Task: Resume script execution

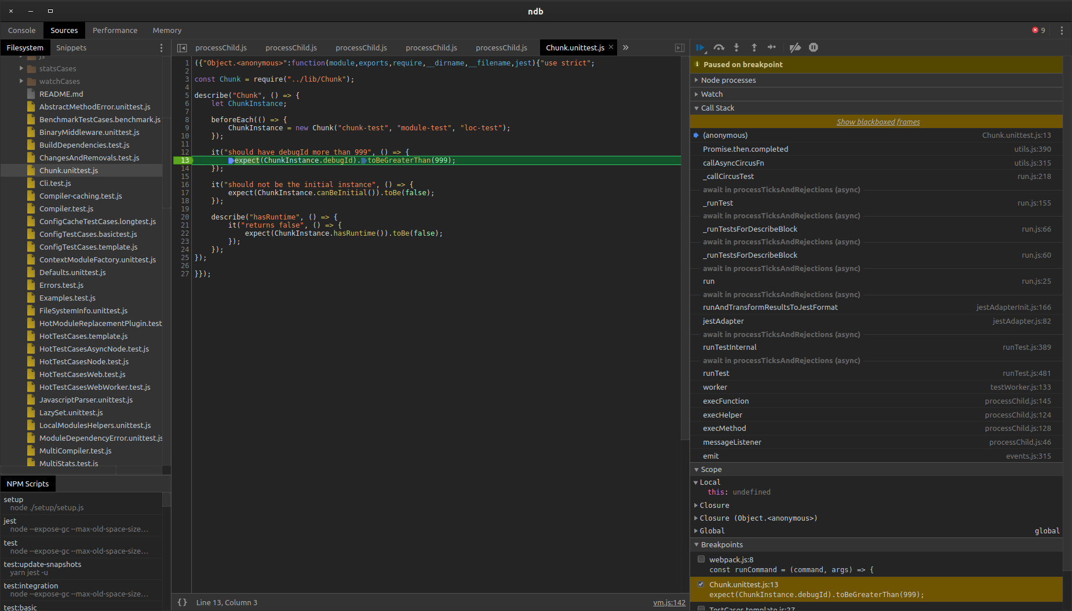Action: click(701, 47)
